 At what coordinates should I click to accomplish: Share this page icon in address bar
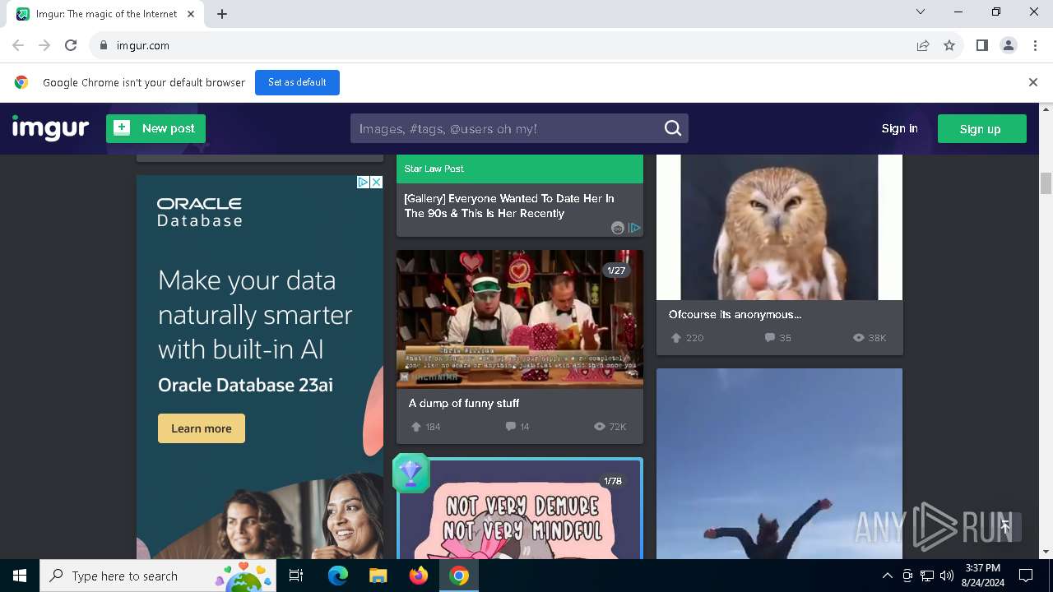click(x=923, y=45)
